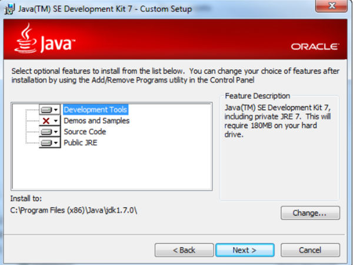Select the Development Tools tree item
353x265 pixels.
pos(95,110)
